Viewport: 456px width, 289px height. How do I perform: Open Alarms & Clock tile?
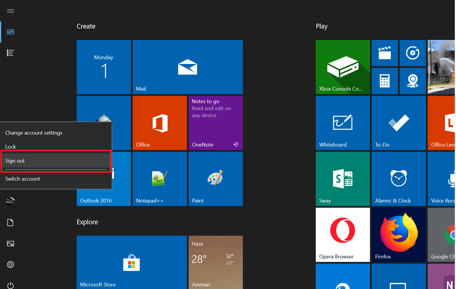point(399,179)
